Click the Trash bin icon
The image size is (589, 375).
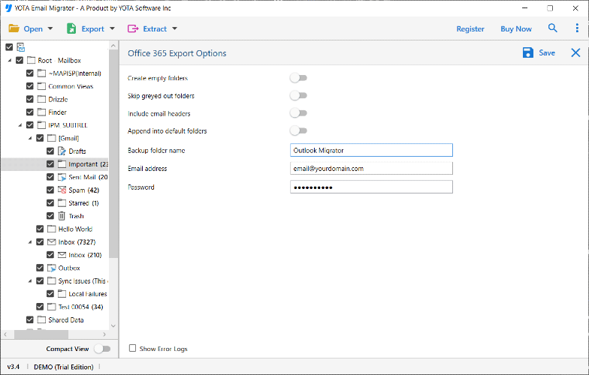[x=62, y=216]
